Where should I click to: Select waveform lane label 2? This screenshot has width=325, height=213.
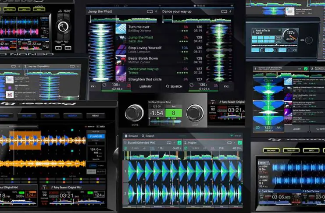click(x=125, y=194)
